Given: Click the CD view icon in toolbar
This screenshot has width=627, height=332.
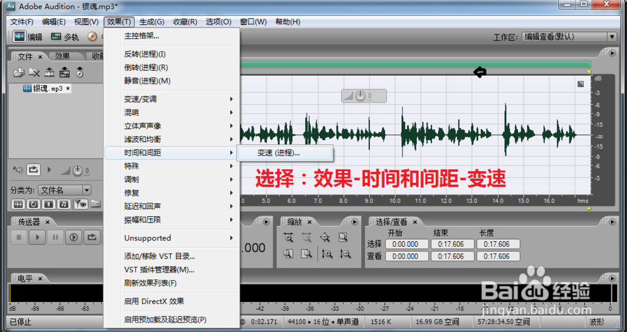Looking at the screenshot, I should pyautogui.click(x=92, y=37).
